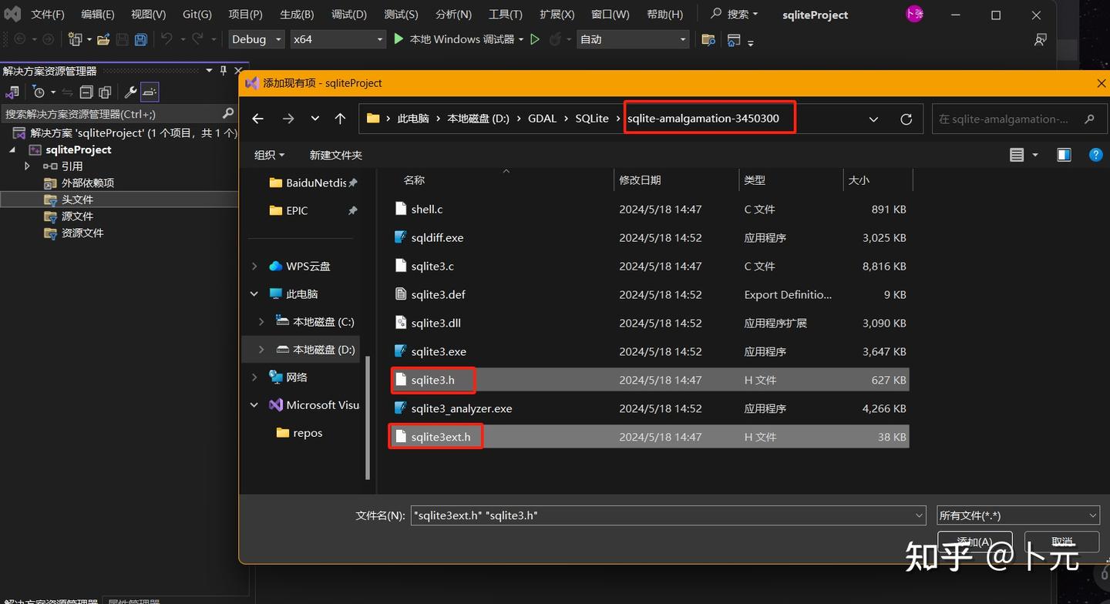Click the Collapse All icon in Solution Explorer

click(86, 92)
